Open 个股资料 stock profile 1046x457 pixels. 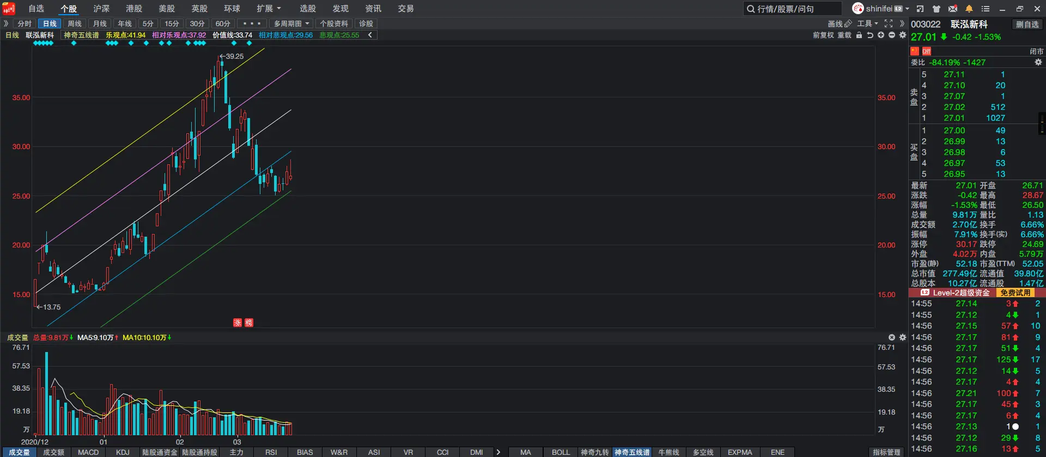(x=334, y=24)
